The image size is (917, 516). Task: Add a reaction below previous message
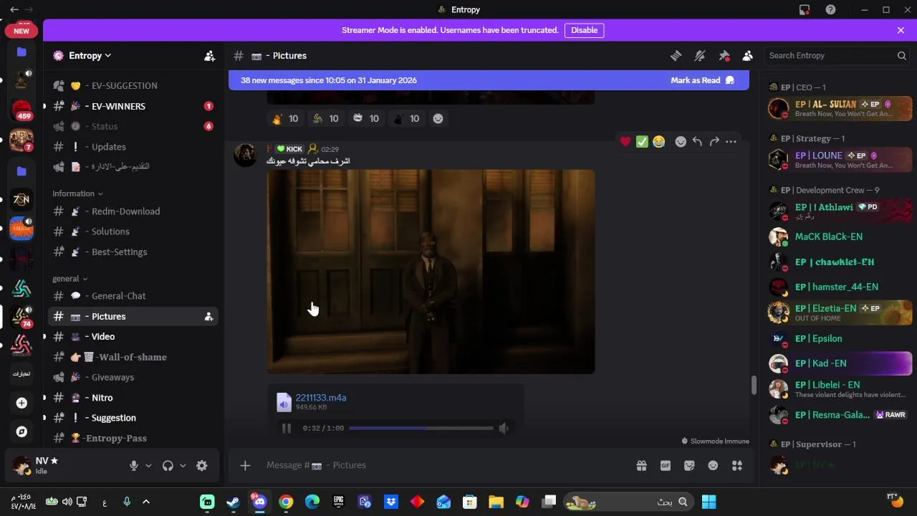tap(438, 119)
